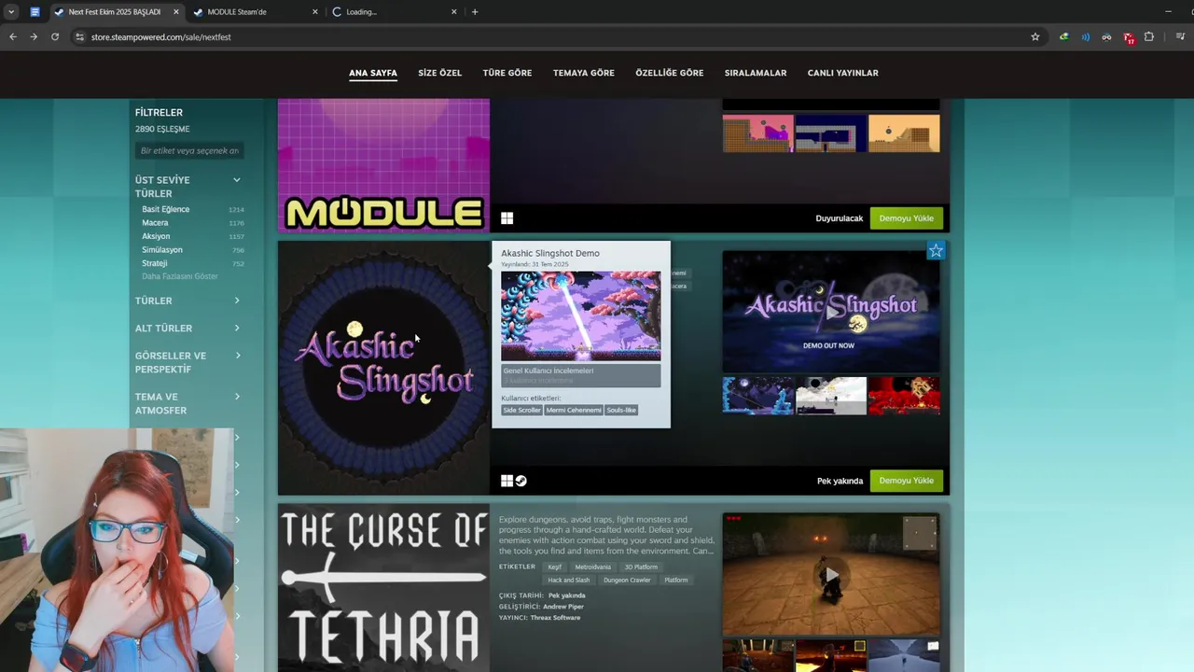Click the Metroidvania tag on Curse of Tethria
Viewport: 1194px width, 672px height.
coord(592,567)
